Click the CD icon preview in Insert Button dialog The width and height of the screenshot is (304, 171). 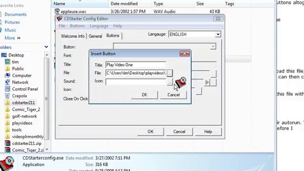click(180, 82)
